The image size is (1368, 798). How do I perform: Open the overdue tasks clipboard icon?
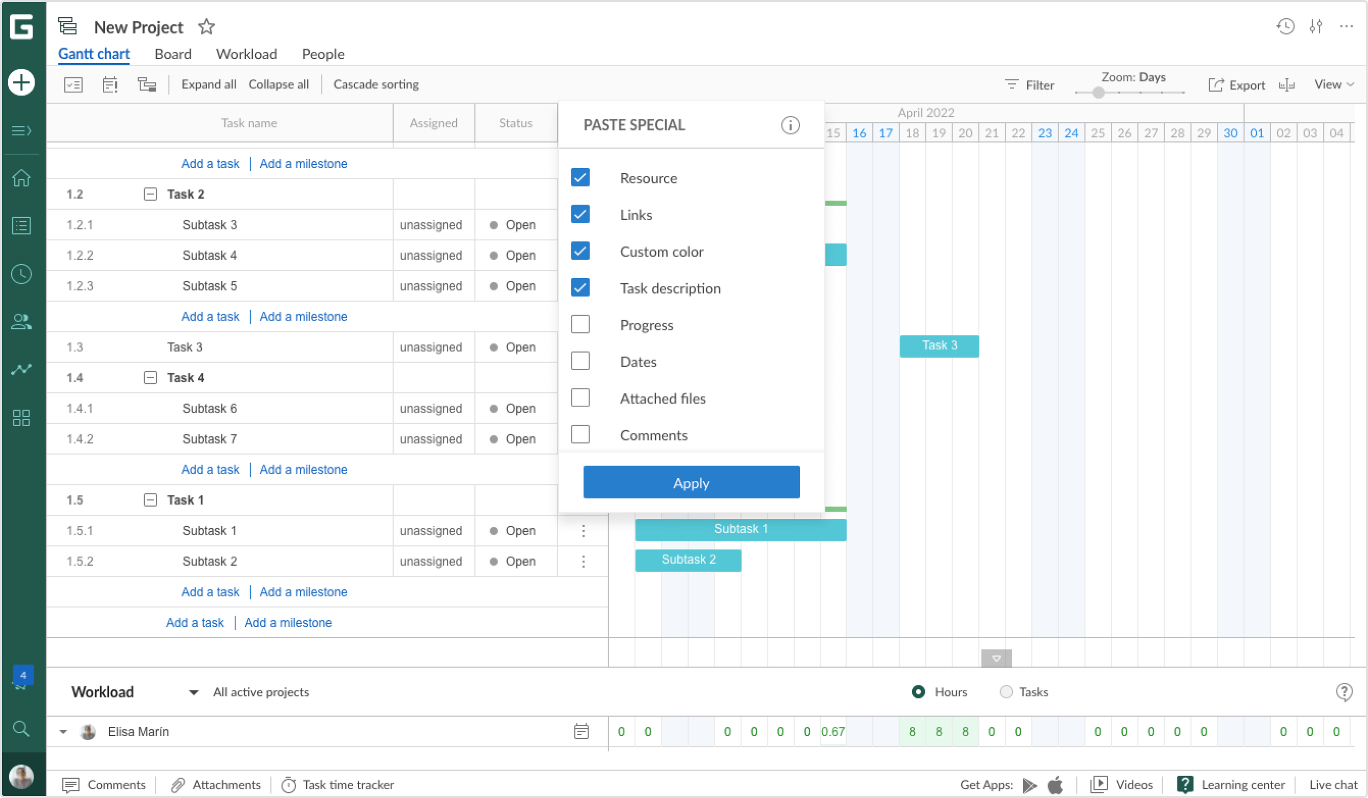coord(110,84)
